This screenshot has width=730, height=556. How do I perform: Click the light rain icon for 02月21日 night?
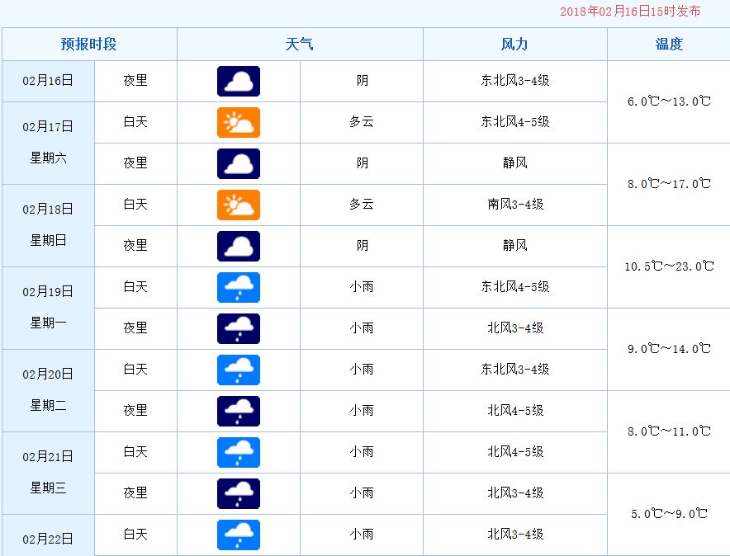[x=239, y=493]
